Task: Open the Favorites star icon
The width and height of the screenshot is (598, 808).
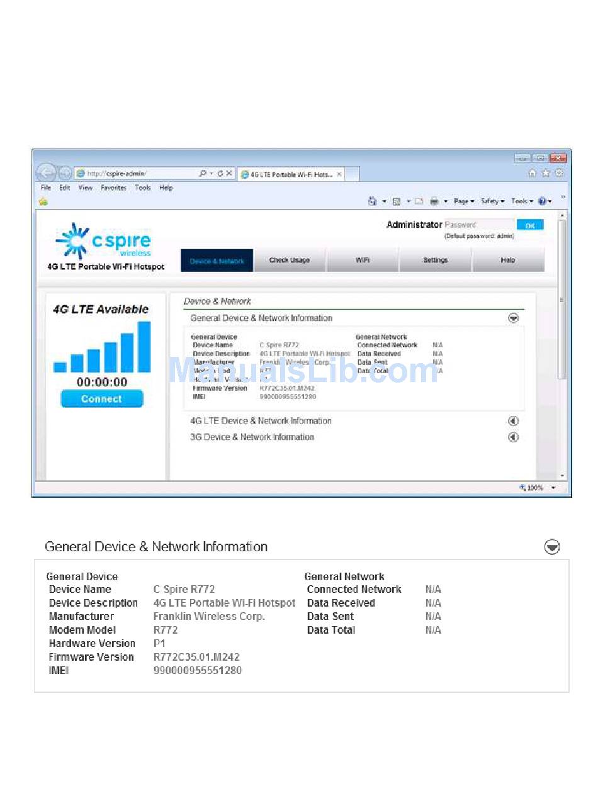Action: point(546,173)
